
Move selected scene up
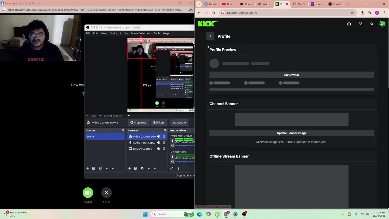[x=107, y=168]
